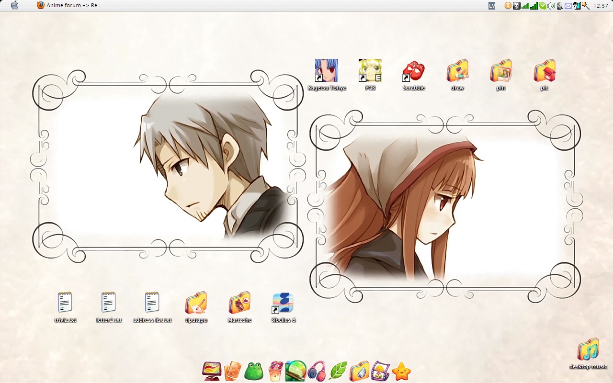Click the orange round tray icon
The height and width of the screenshot is (383, 613).
[508, 6]
